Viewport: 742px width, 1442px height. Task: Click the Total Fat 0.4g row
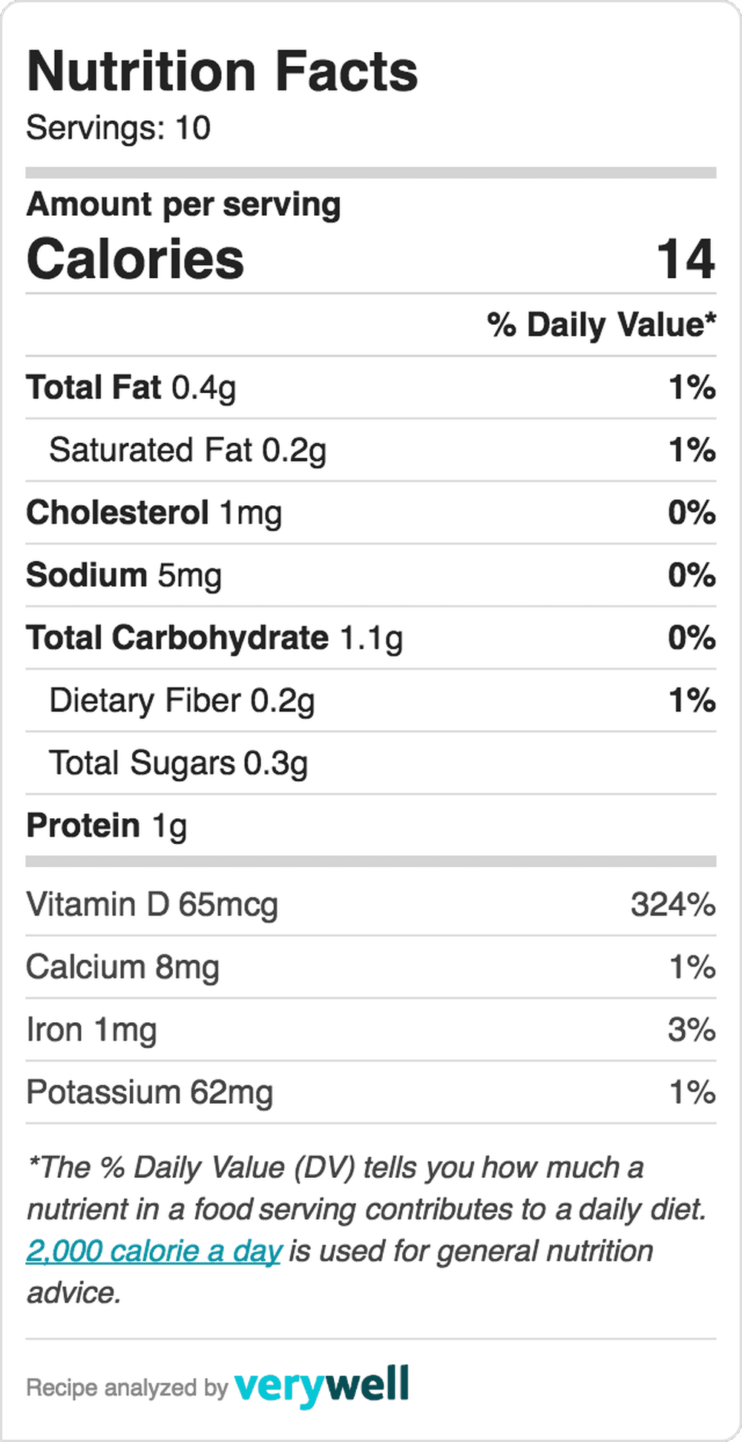click(x=371, y=387)
